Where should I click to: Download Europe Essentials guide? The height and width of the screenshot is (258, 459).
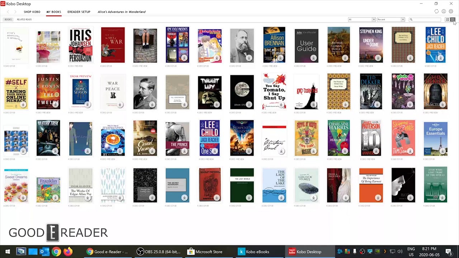pyautogui.click(x=443, y=151)
